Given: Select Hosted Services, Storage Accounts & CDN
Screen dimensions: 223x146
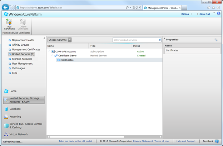Looking at the screenshot, I should pyautogui.click(x=24, y=100).
